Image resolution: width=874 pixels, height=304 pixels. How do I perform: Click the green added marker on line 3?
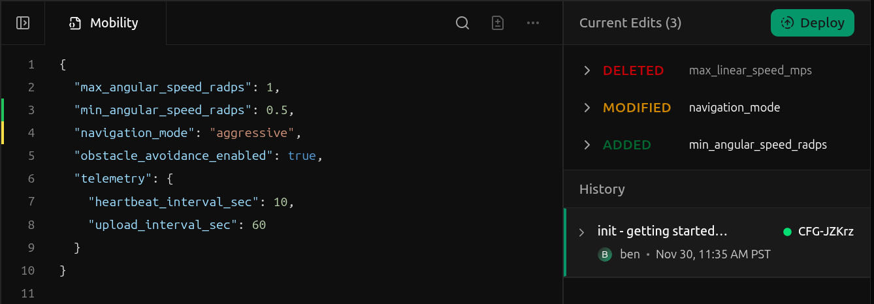3,110
